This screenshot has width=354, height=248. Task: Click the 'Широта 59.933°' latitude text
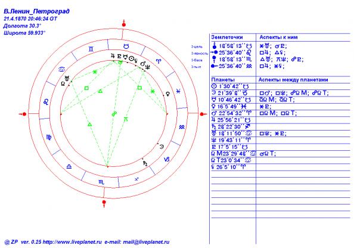[x=24, y=33]
